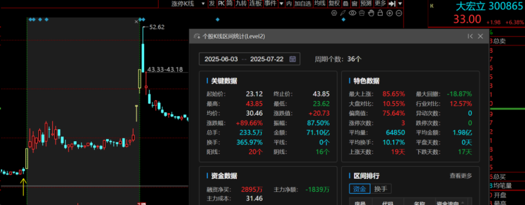Viewport: 525px width, 205px height.
Task: Open the 更多 more menu
Action: point(381,3)
